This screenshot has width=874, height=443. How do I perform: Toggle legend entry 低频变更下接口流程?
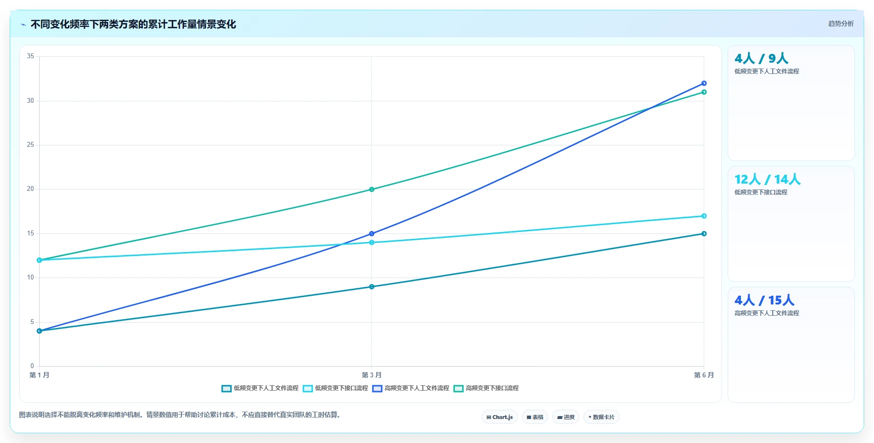(335, 388)
